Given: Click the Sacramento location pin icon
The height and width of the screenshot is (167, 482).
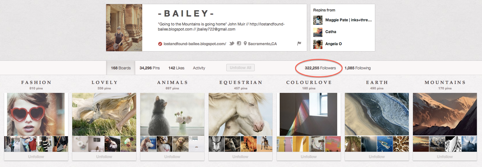Looking at the screenshot, I should point(245,44).
